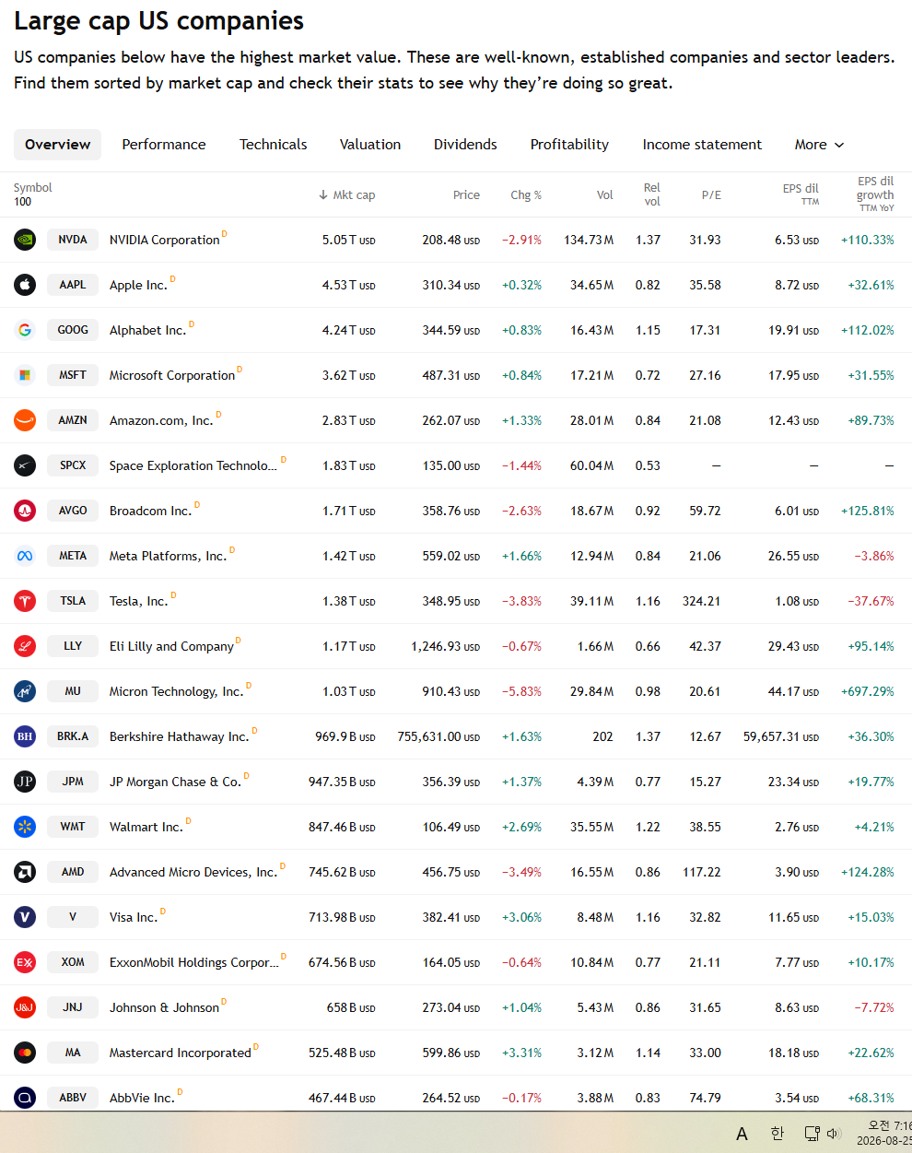The height and width of the screenshot is (1153, 912).
Task: Expand the More columns dropdown
Action: [819, 145]
